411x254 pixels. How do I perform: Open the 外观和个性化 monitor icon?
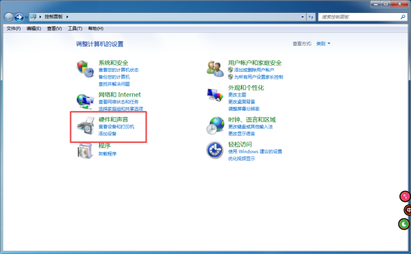215,94
